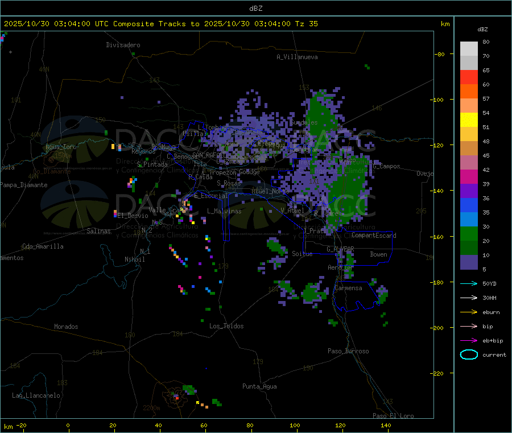The image size is (512, 433).
Task: Click the dBZ title at top
Action: click(255, 9)
